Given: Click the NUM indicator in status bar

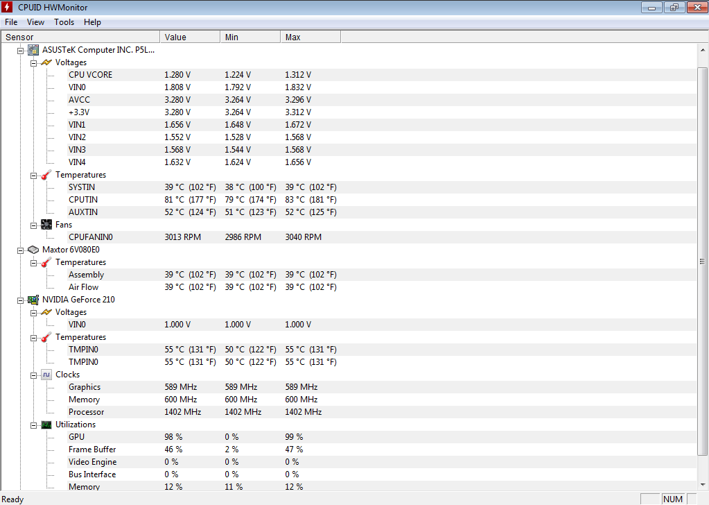Looking at the screenshot, I should (x=673, y=499).
